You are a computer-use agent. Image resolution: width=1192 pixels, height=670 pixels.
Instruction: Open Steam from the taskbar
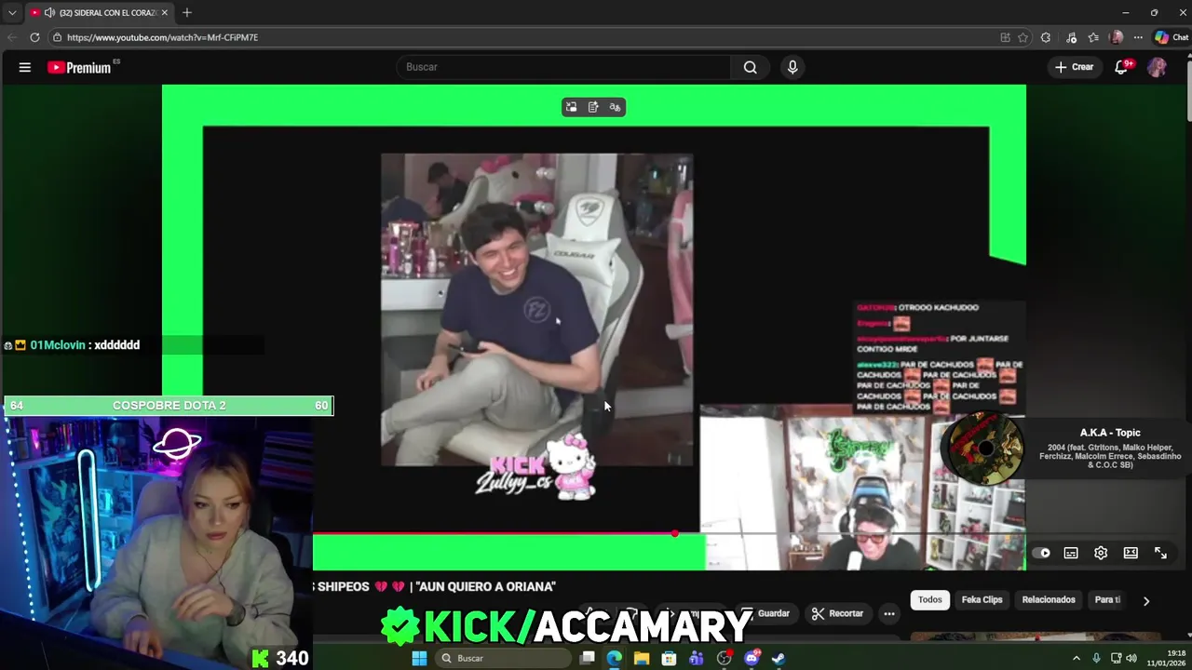coord(779,658)
